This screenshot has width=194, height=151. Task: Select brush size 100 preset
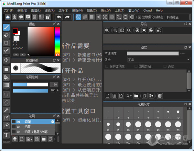[108, 138]
